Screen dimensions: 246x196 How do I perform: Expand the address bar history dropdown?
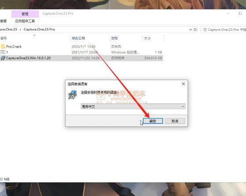click(x=190, y=30)
